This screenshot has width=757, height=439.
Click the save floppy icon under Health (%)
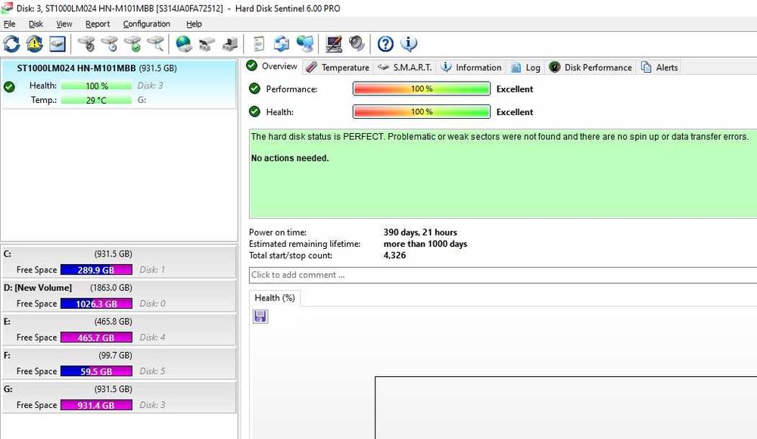(x=260, y=316)
